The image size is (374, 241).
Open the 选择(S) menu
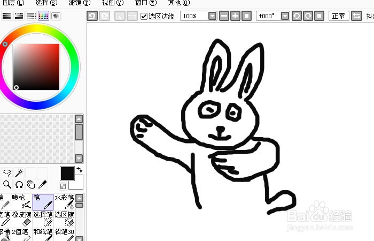(46, 3)
